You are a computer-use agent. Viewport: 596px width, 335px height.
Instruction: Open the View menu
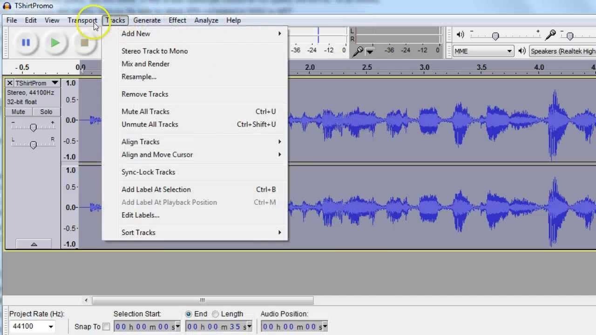pyautogui.click(x=52, y=20)
